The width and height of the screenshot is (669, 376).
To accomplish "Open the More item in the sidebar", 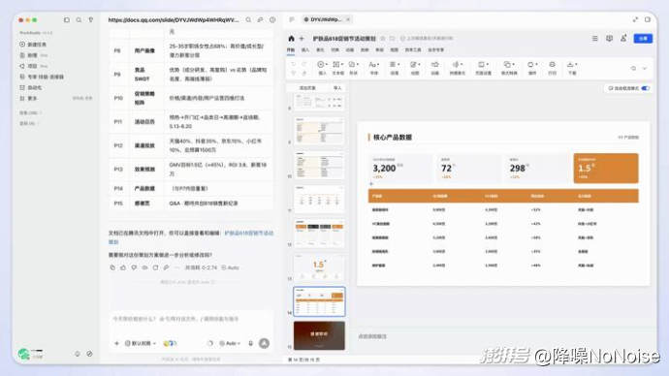I will 28,98.
